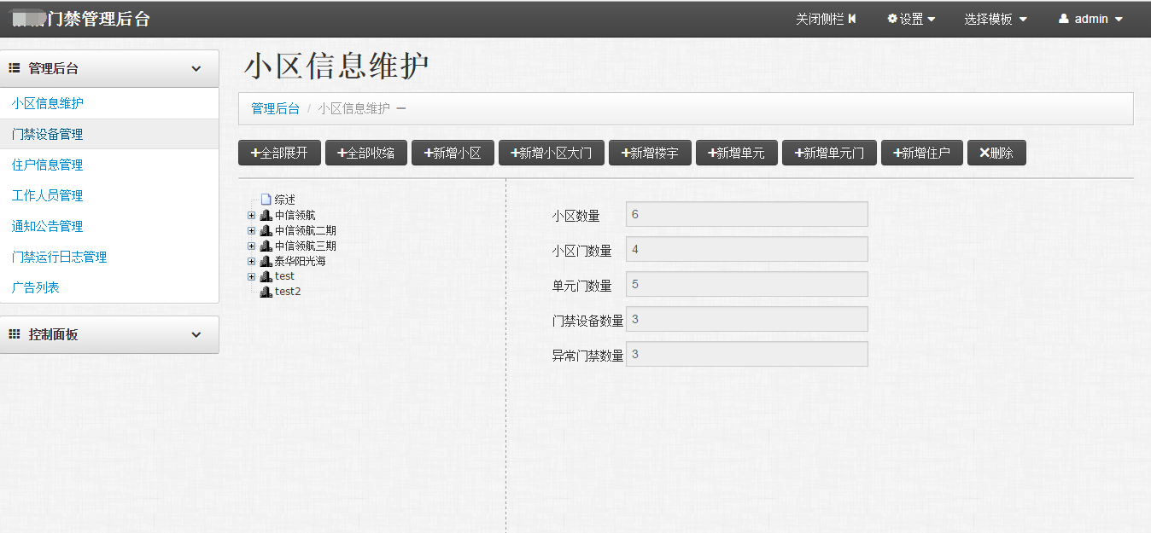Click the building icon beside 中信领航

pyautogui.click(x=266, y=214)
